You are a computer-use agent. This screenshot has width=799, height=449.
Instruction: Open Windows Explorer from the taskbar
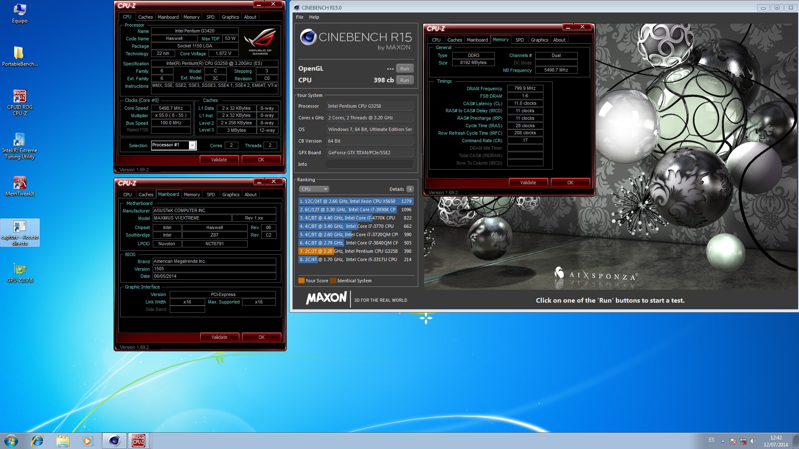point(63,441)
